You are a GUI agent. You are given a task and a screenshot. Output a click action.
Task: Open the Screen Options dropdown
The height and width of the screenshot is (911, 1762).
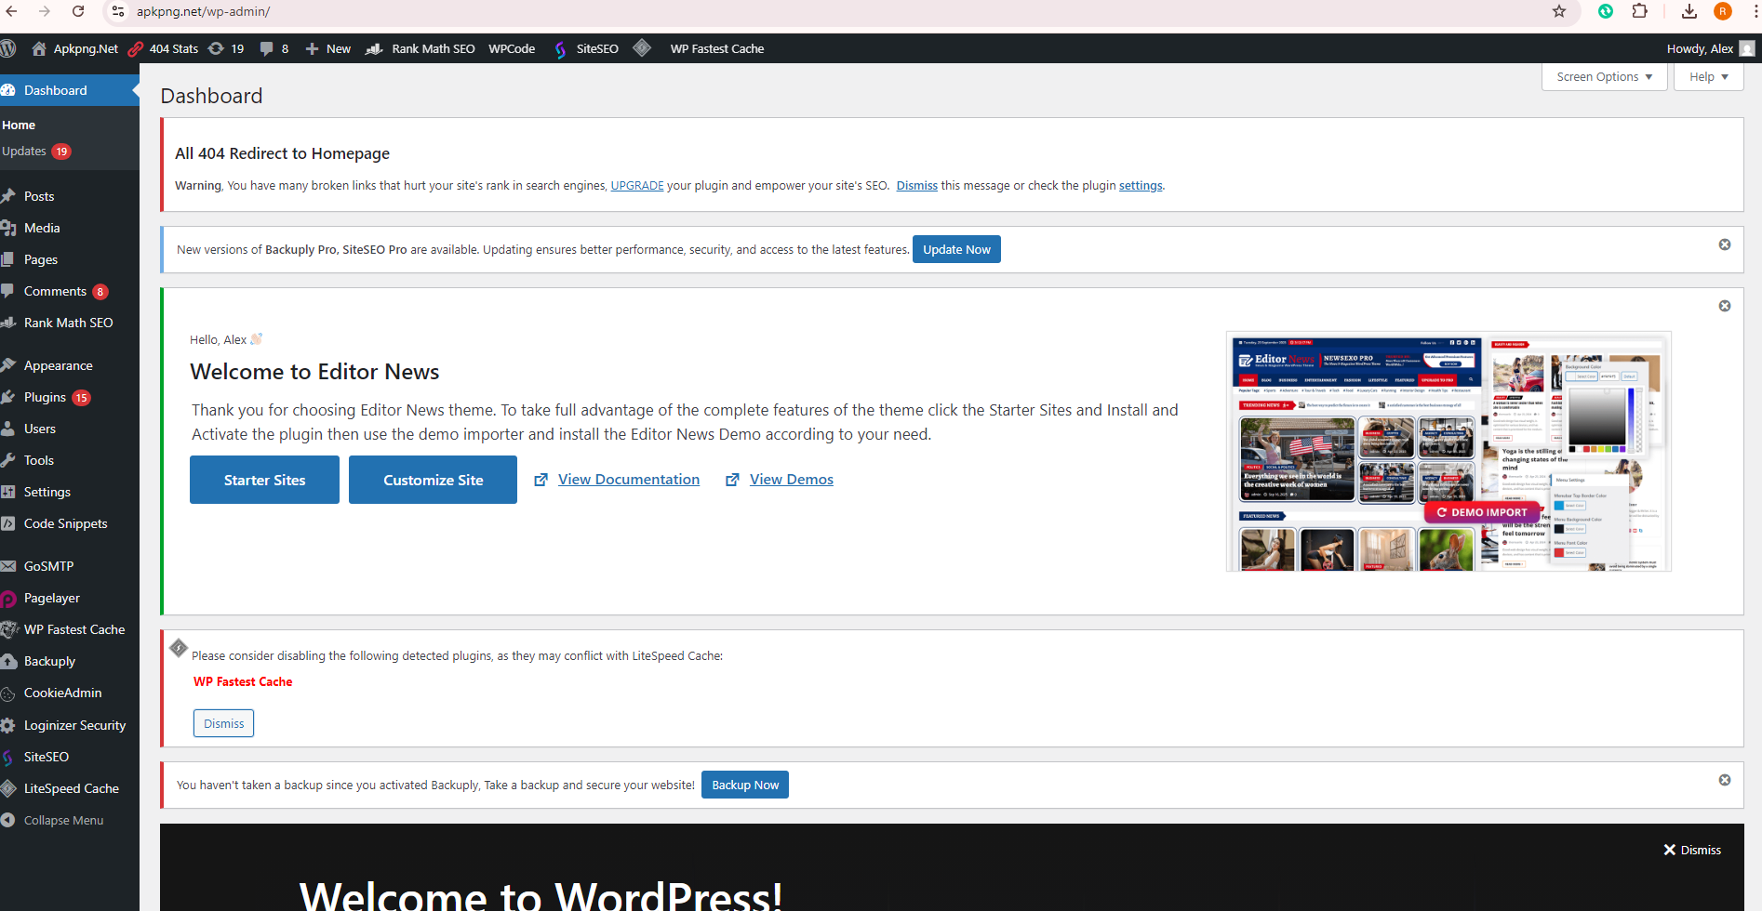[1603, 76]
